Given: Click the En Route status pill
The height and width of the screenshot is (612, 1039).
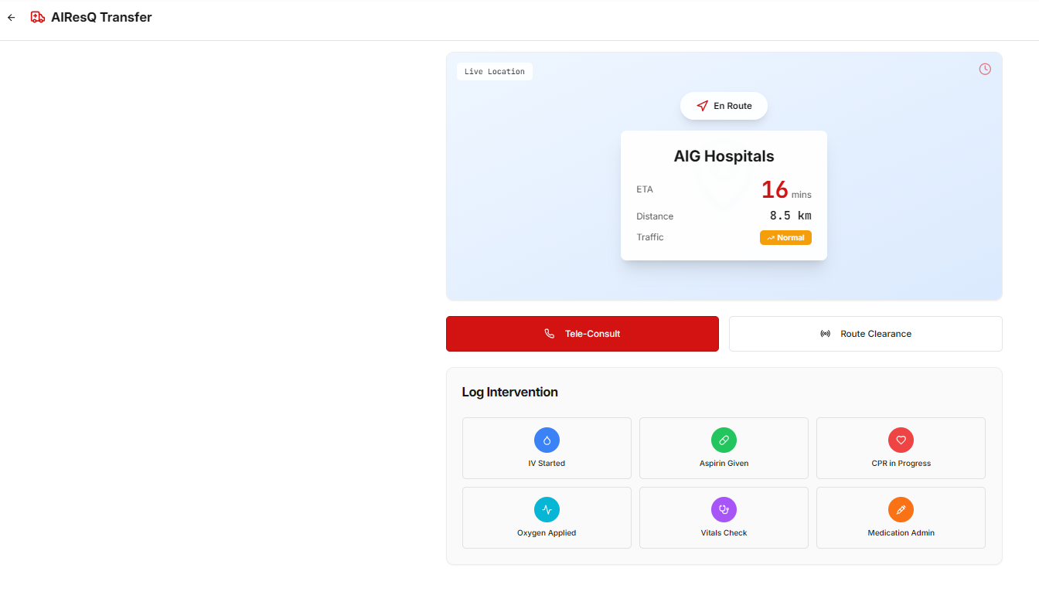Looking at the screenshot, I should tap(724, 106).
